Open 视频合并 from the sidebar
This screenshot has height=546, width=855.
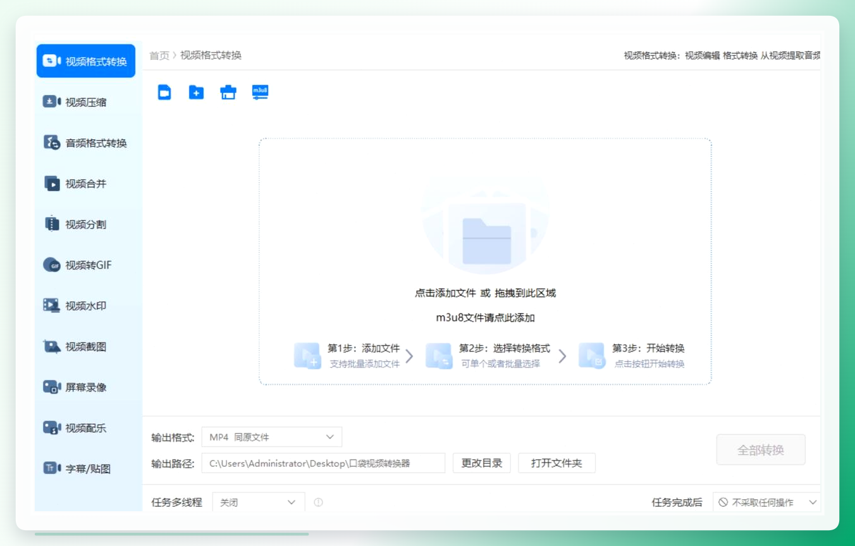coord(86,183)
